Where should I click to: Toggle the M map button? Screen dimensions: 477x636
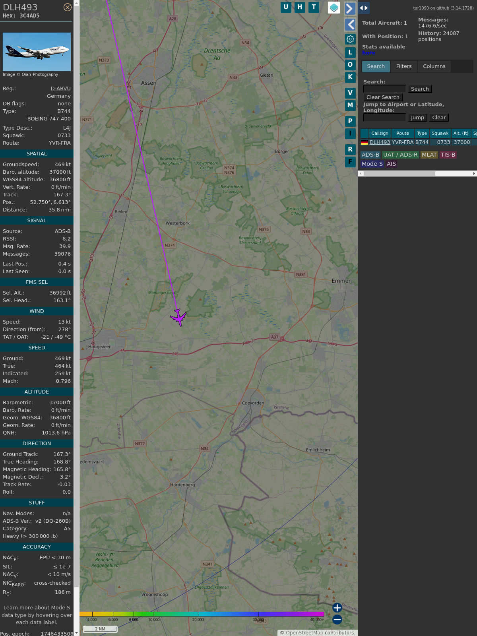pyautogui.click(x=350, y=105)
